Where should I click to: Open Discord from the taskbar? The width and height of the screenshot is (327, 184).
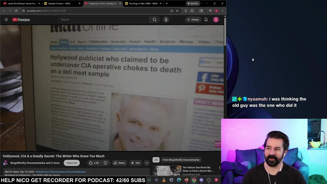coord(201,180)
